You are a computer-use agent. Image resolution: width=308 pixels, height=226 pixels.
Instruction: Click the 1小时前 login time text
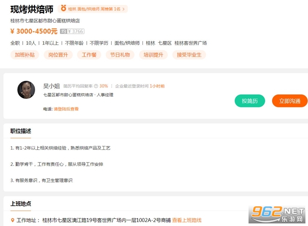[x=157, y=86]
